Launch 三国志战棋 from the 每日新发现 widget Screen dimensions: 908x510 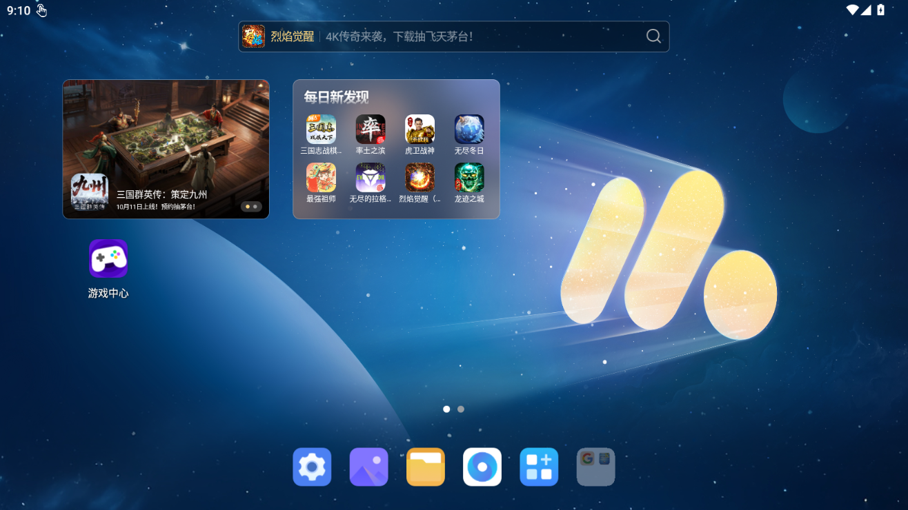point(322,129)
